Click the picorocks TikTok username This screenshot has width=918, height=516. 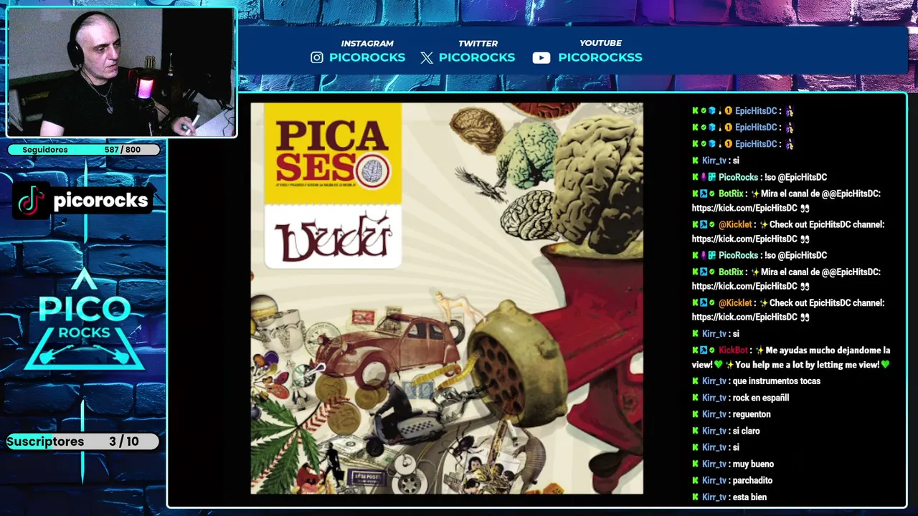pos(100,201)
